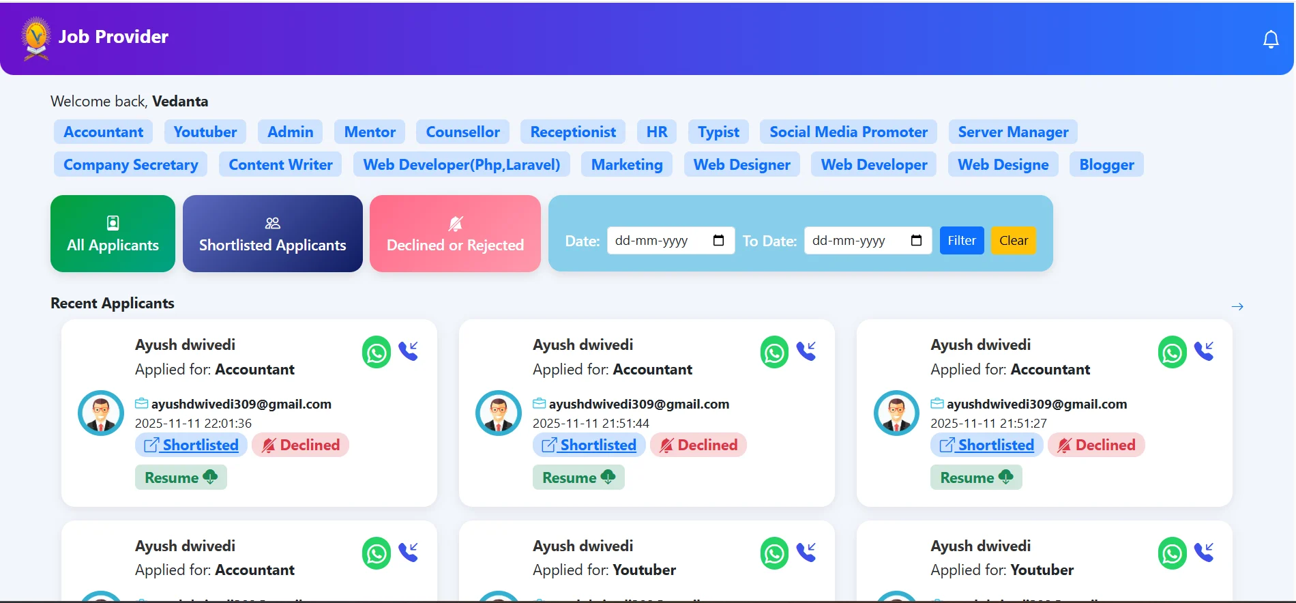Pick the plain Web Developer tag
1296x603 pixels.
tap(874, 164)
